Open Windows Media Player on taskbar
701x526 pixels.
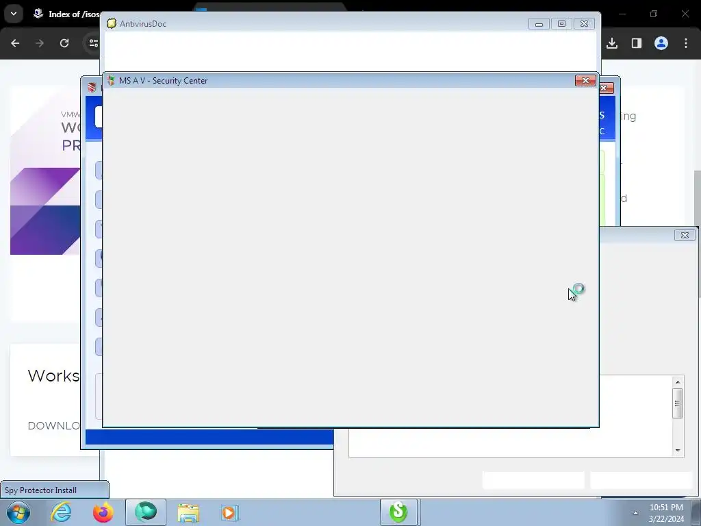point(230,512)
